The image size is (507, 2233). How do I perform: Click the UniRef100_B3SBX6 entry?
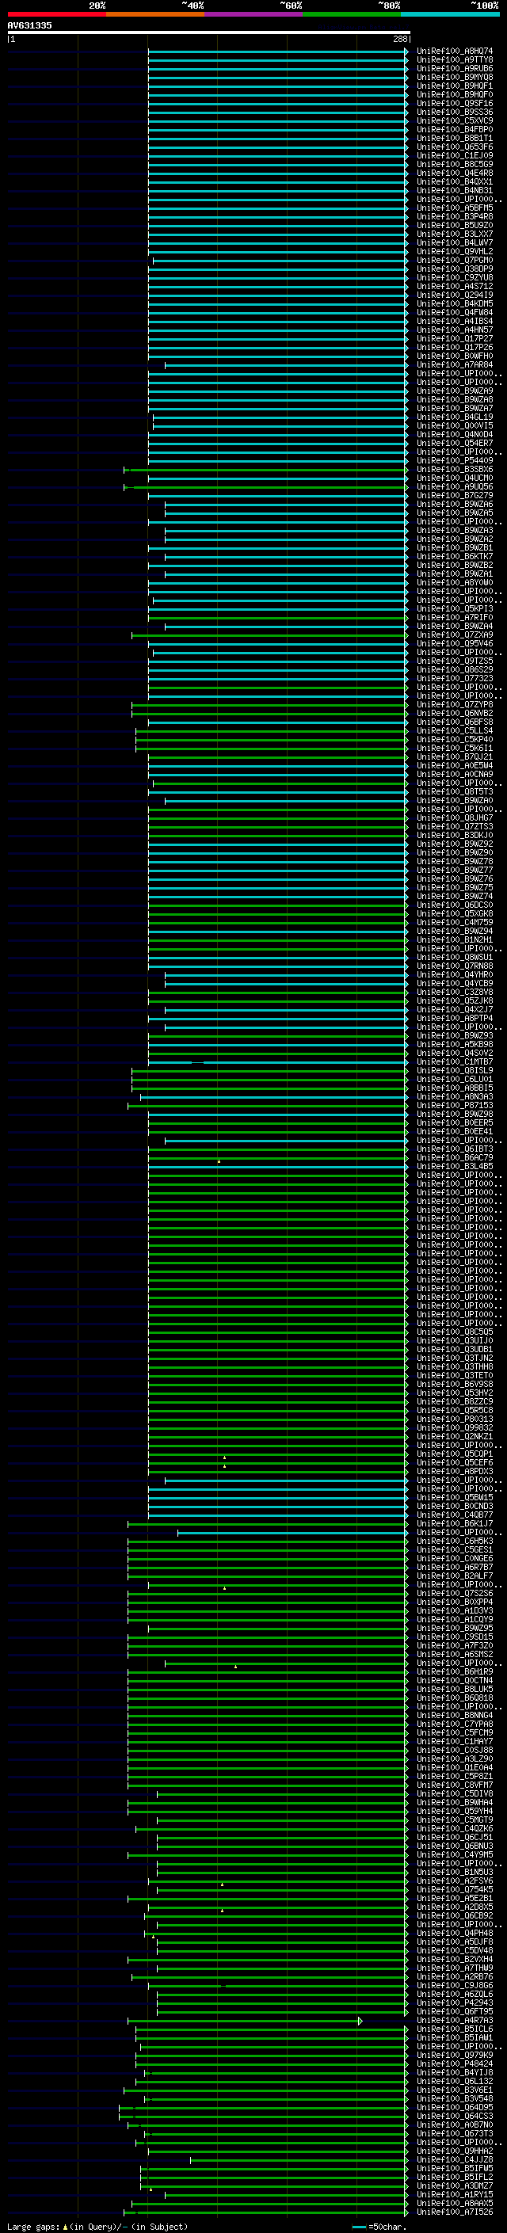tap(455, 469)
